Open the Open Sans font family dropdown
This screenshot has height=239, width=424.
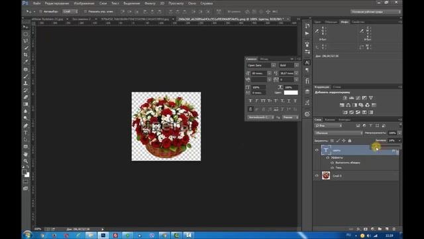274,65
